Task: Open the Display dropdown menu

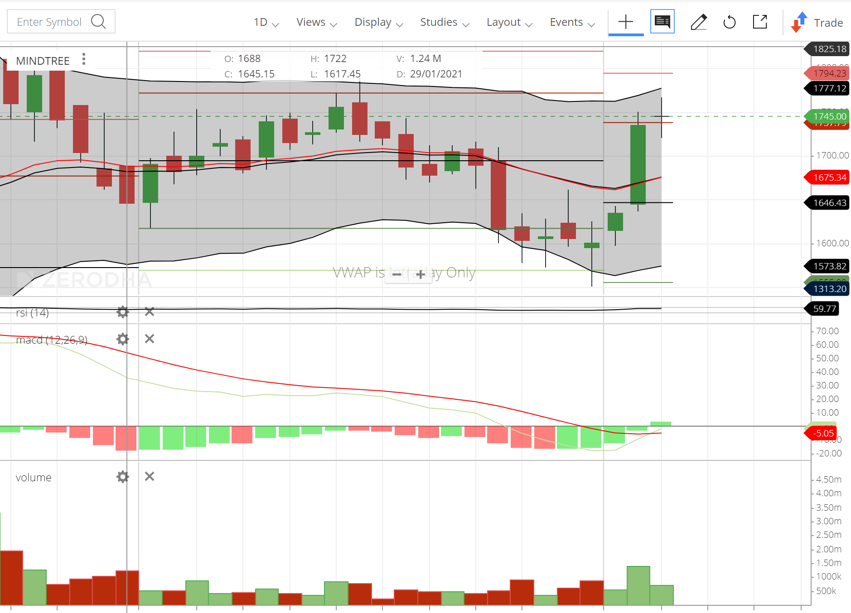Action: 378,22
